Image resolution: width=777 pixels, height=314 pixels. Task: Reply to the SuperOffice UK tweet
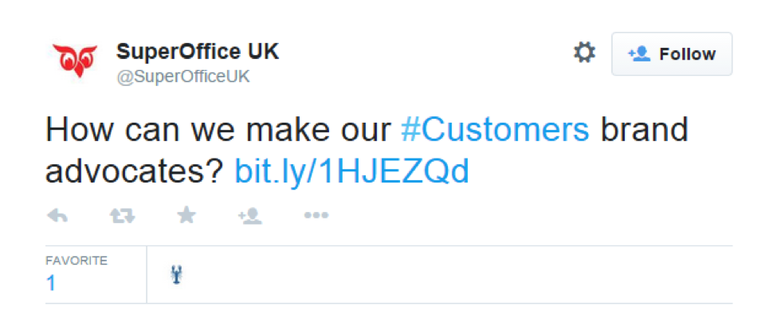(x=57, y=215)
